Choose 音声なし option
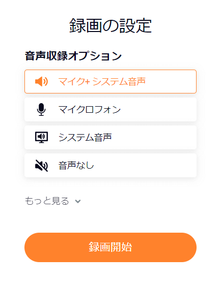Image resolution: width=221 pixels, height=285 pixels. click(x=110, y=166)
